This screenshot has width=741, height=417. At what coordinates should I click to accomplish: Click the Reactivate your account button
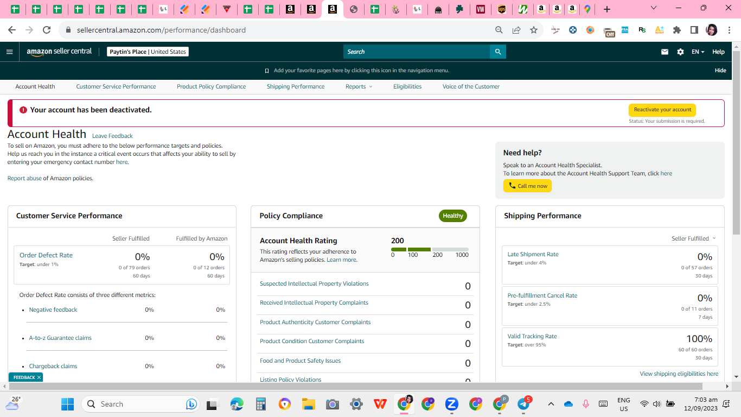[x=662, y=110]
